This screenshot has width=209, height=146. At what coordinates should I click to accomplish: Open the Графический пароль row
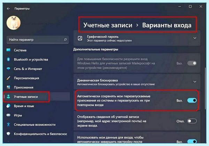tap(137, 38)
